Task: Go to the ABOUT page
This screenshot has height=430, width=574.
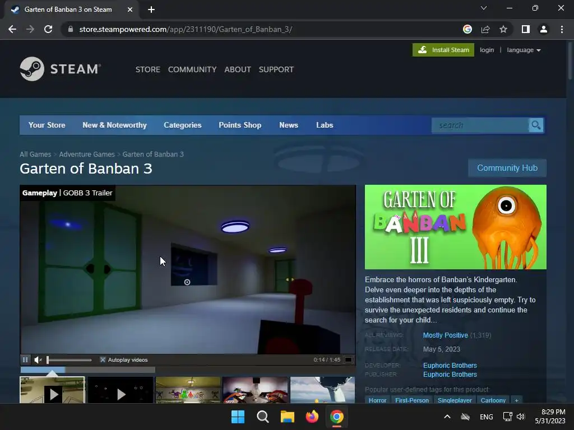Action: pyautogui.click(x=238, y=69)
